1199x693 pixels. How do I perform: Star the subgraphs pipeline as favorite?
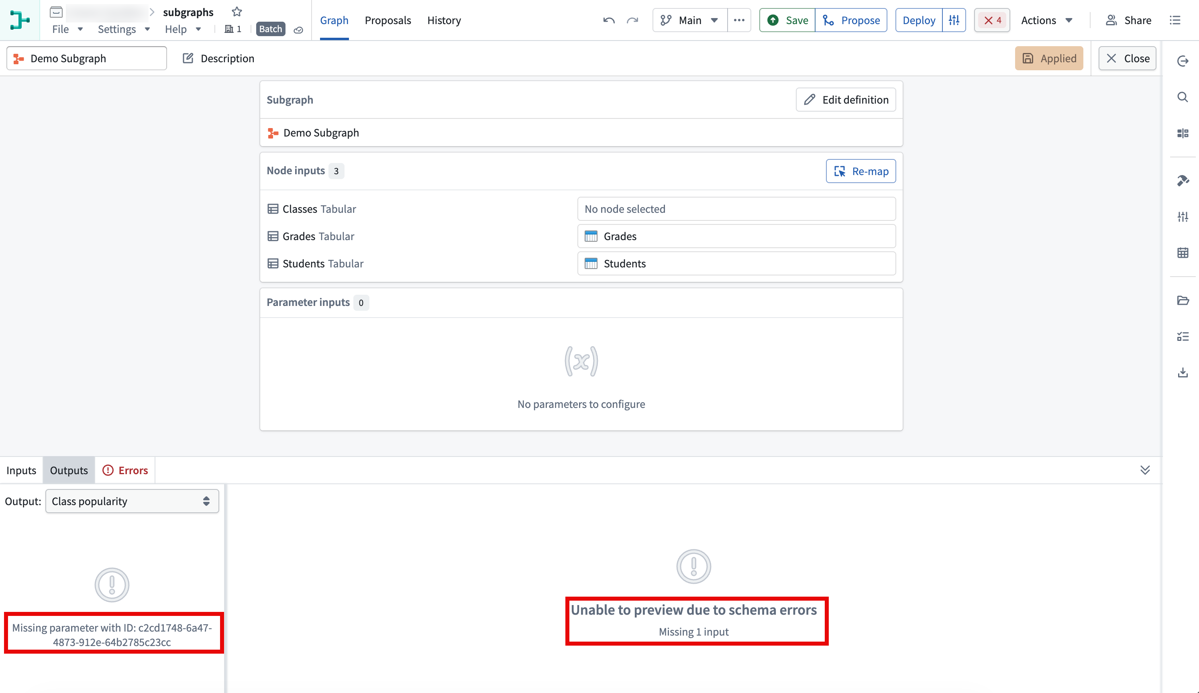pyautogui.click(x=237, y=12)
